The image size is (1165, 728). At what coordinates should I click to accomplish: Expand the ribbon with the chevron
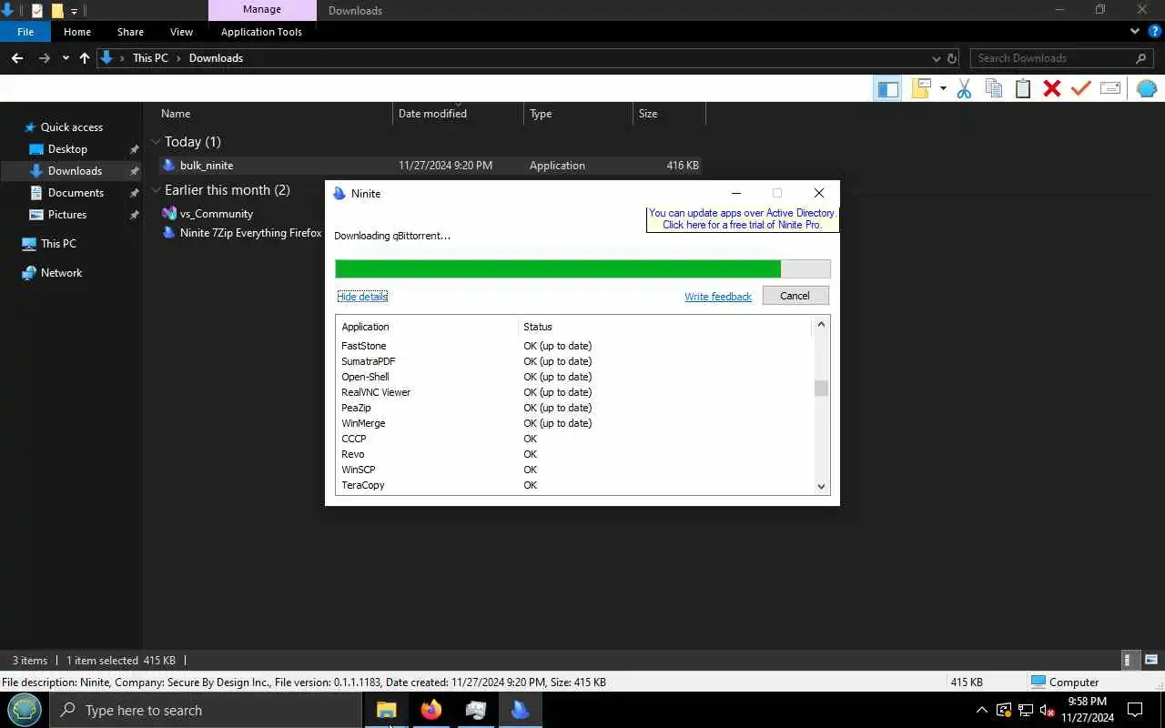[x=1135, y=31]
